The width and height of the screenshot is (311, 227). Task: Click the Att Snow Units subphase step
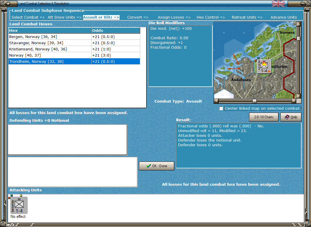coord(64,17)
